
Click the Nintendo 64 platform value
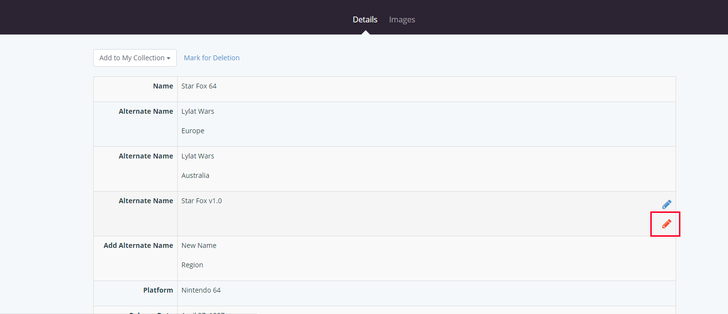point(201,290)
